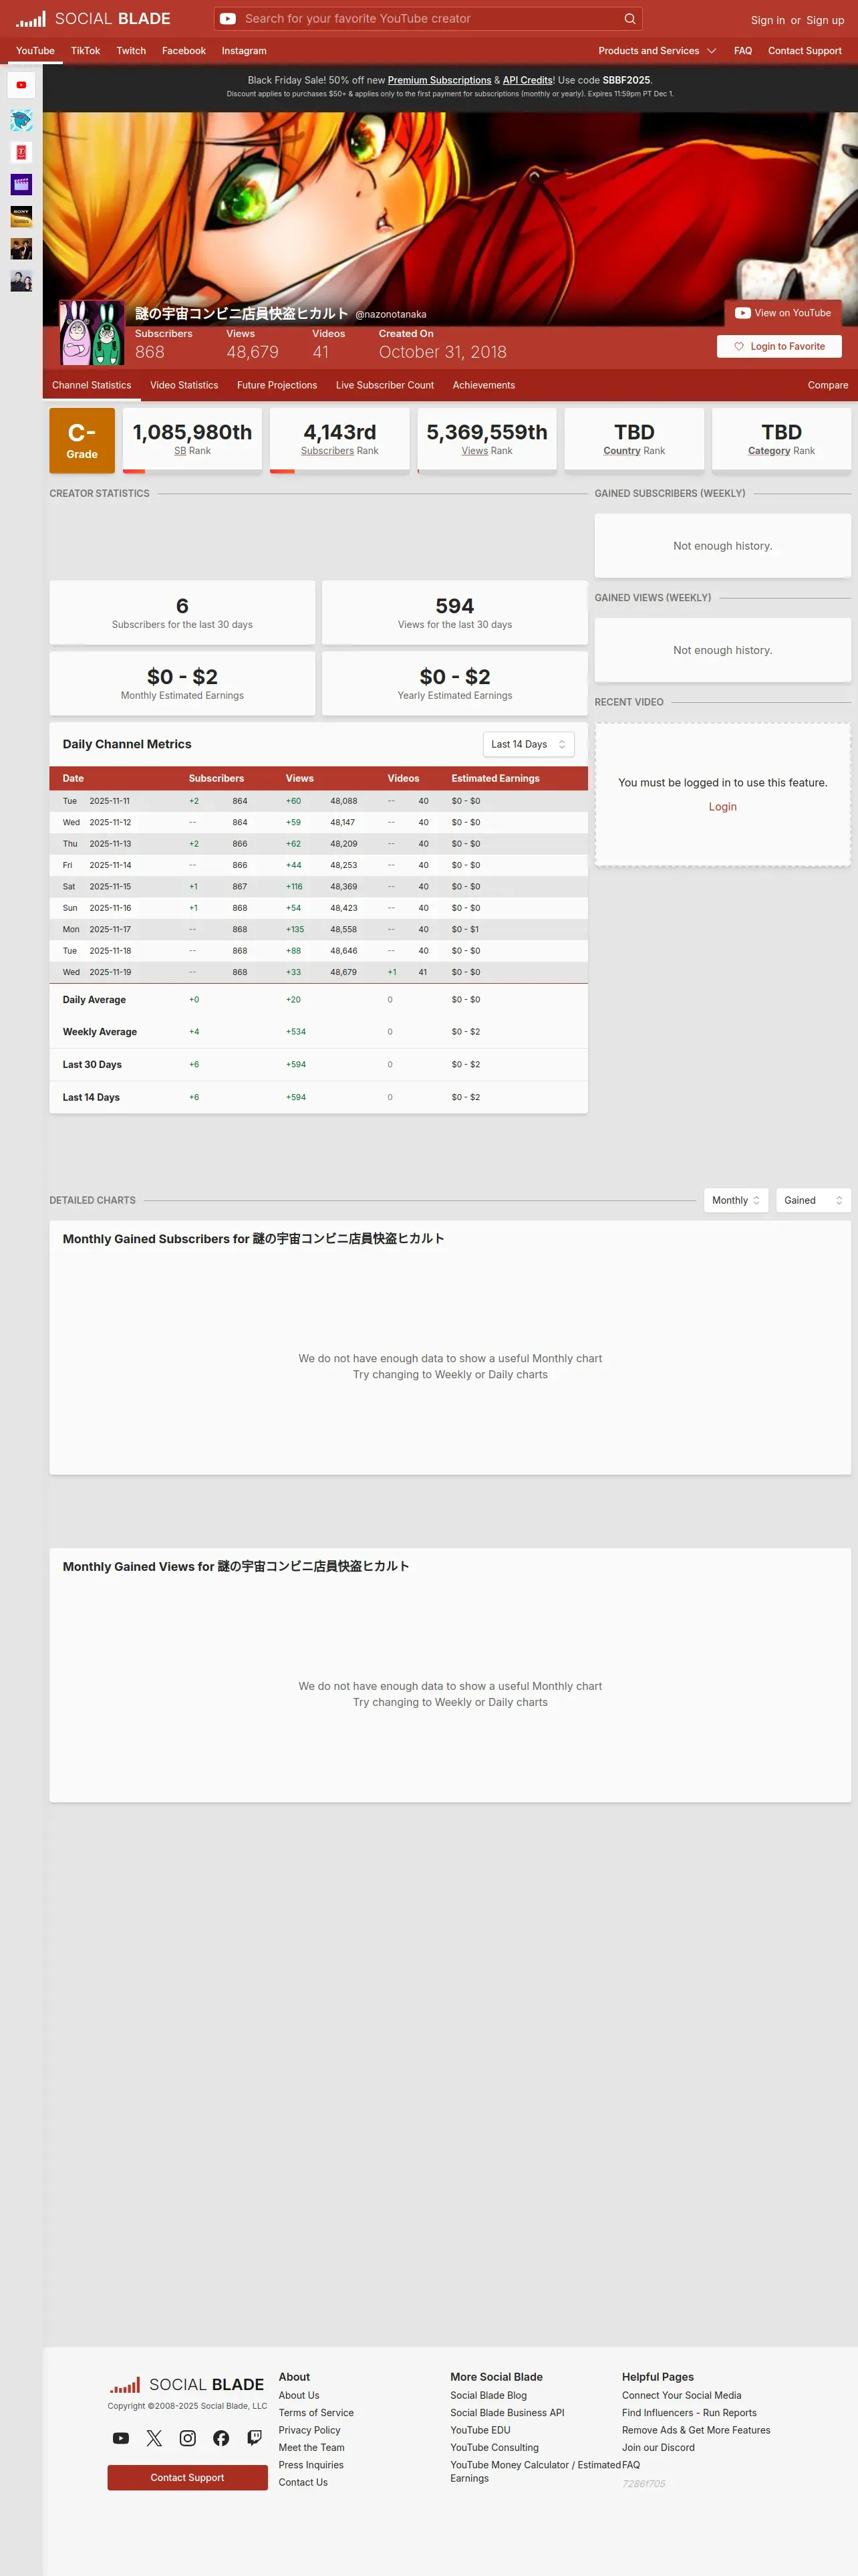The image size is (858, 2576).
Task: Click the Login link under Recent Video
Action: coord(722,807)
